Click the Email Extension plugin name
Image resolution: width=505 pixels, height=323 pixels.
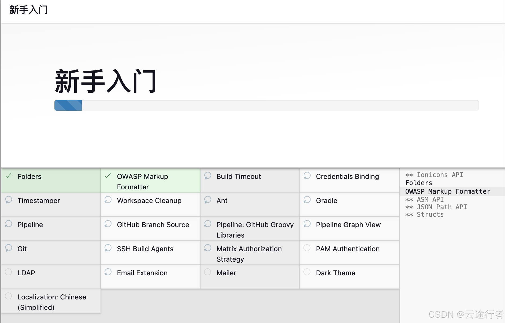(142, 273)
